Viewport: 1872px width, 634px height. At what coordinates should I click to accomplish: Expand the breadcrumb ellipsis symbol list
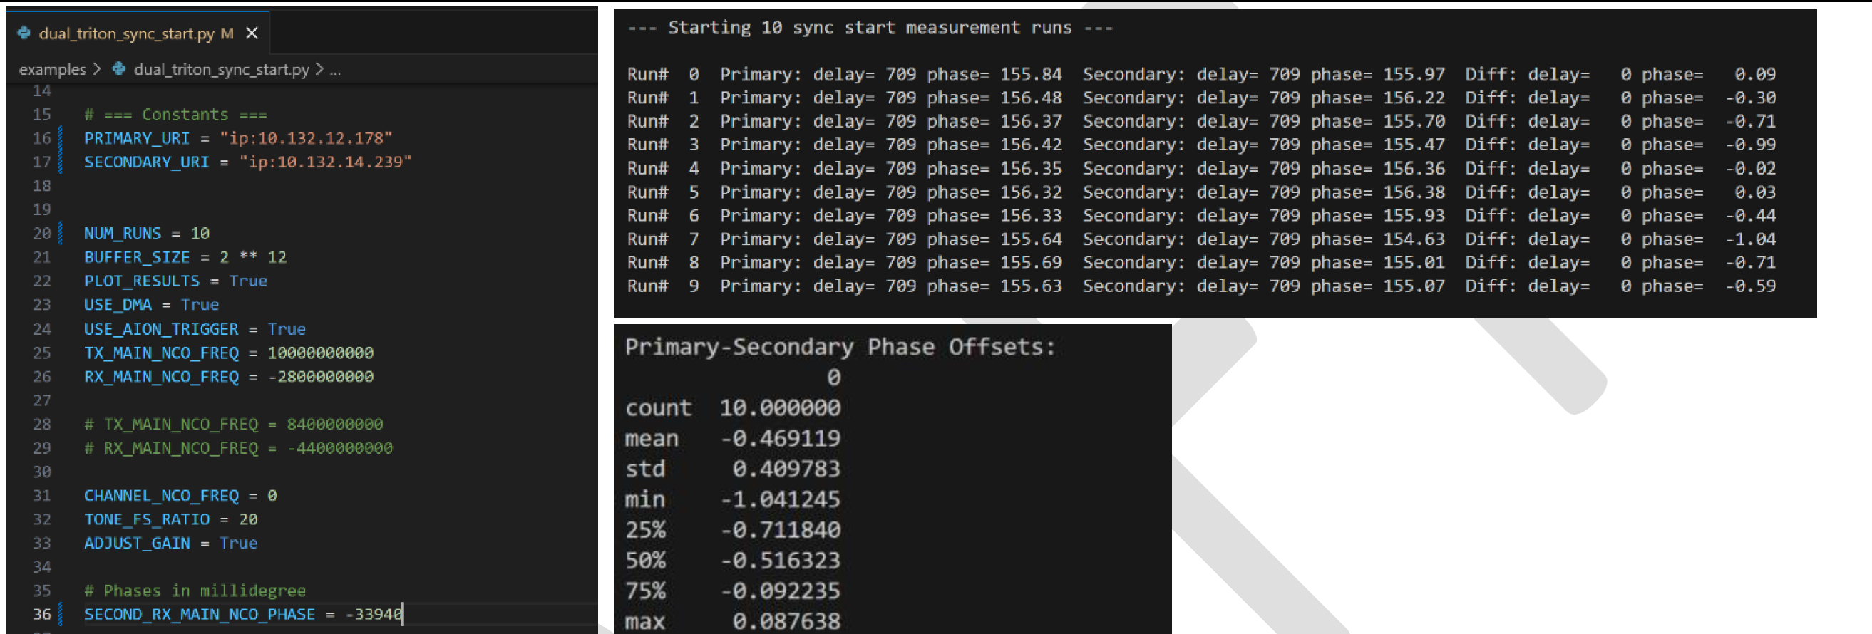(x=335, y=70)
